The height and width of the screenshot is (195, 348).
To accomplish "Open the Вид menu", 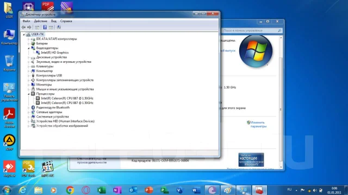I will click(54, 21).
